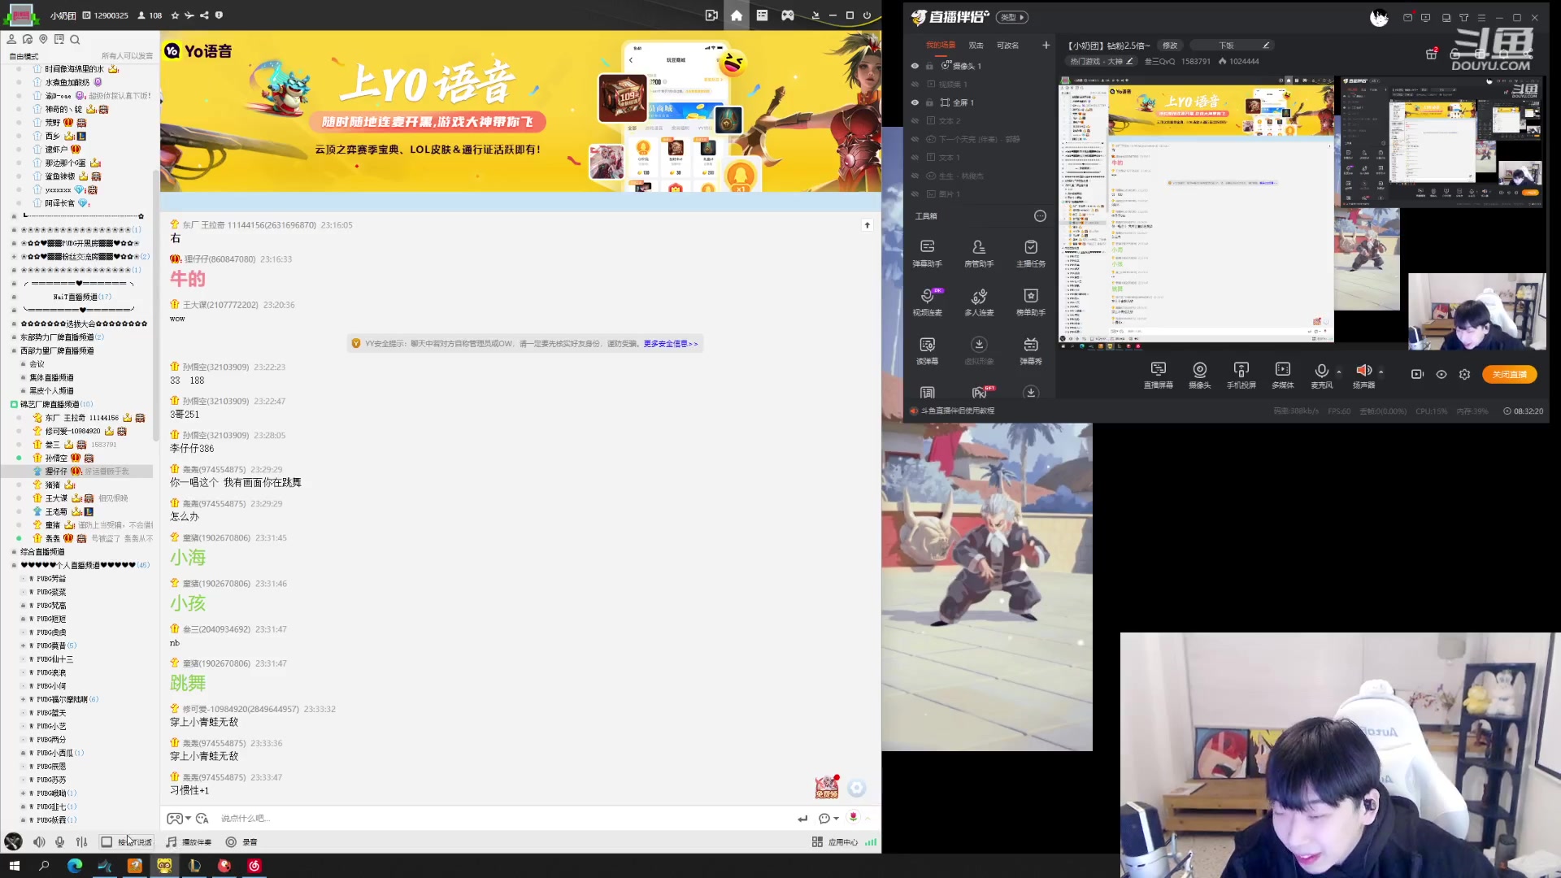Toggle the 按键说话 push-to-talk checkbox
The image size is (1561, 878).
pyautogui.click(x=107, y=842)
